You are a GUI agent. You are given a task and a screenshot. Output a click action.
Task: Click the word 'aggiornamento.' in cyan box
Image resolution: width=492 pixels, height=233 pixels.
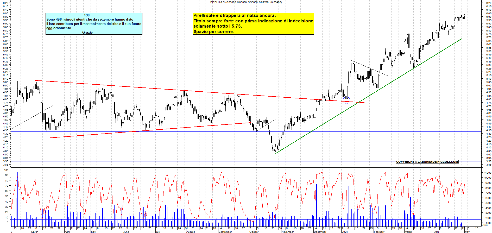tap(59, 28)
